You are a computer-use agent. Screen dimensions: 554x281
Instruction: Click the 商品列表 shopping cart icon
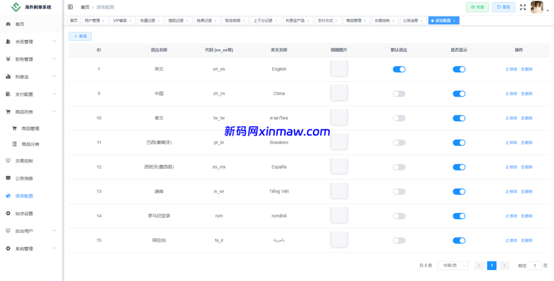8,111
